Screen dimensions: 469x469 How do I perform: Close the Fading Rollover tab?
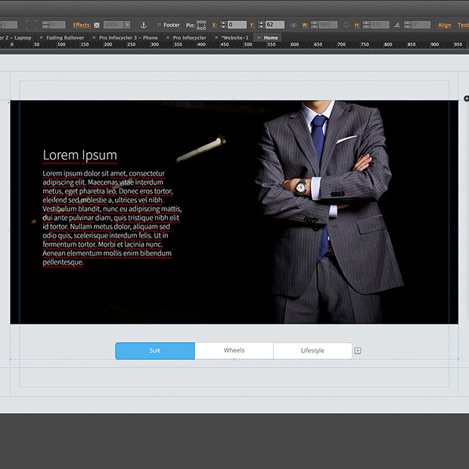coord(42,37)
